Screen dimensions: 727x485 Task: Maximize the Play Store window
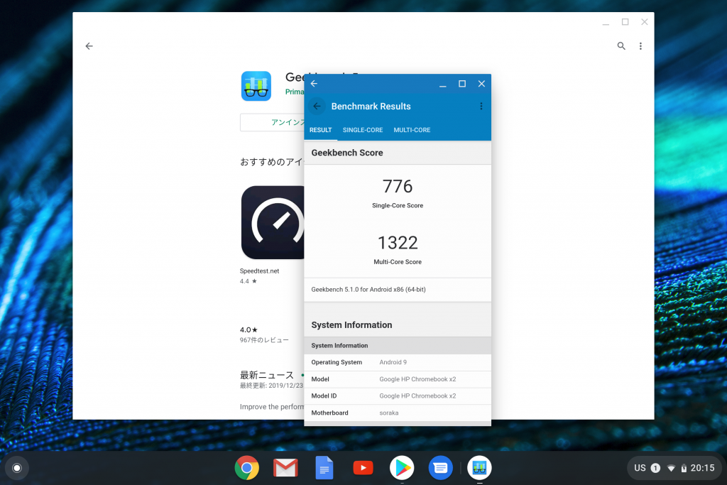click(x=625, y=22)
